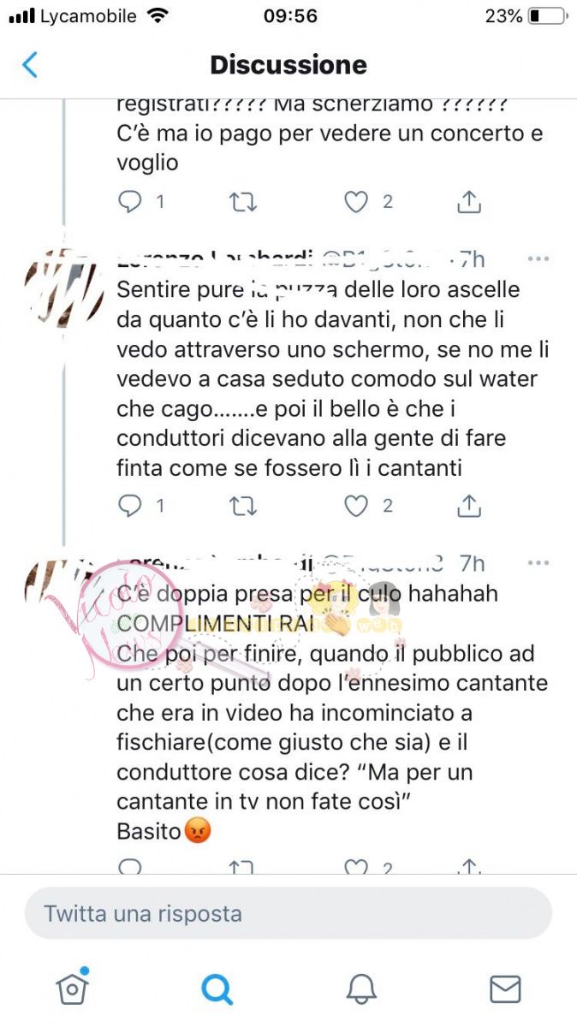Viewport: 577px width, 1027px height.
Task: Like the tweet ending with 'Basito'
Action: 356,866
